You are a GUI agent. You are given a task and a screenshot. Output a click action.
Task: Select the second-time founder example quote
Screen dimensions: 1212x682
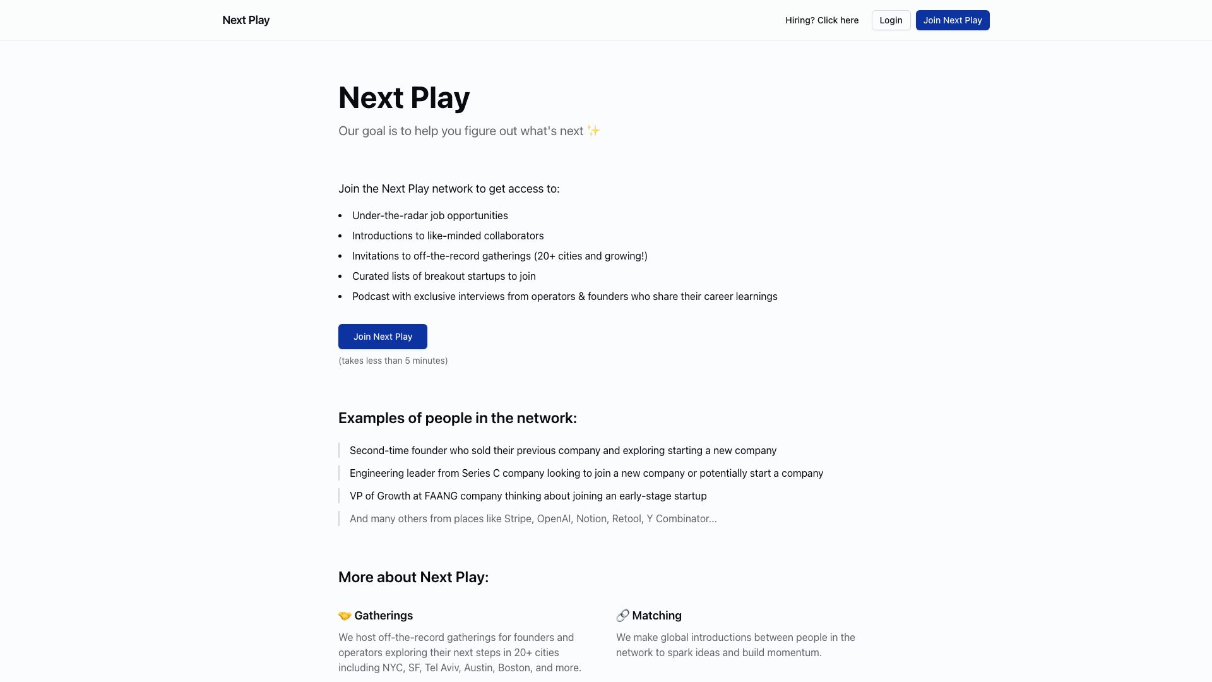(562, 450)
